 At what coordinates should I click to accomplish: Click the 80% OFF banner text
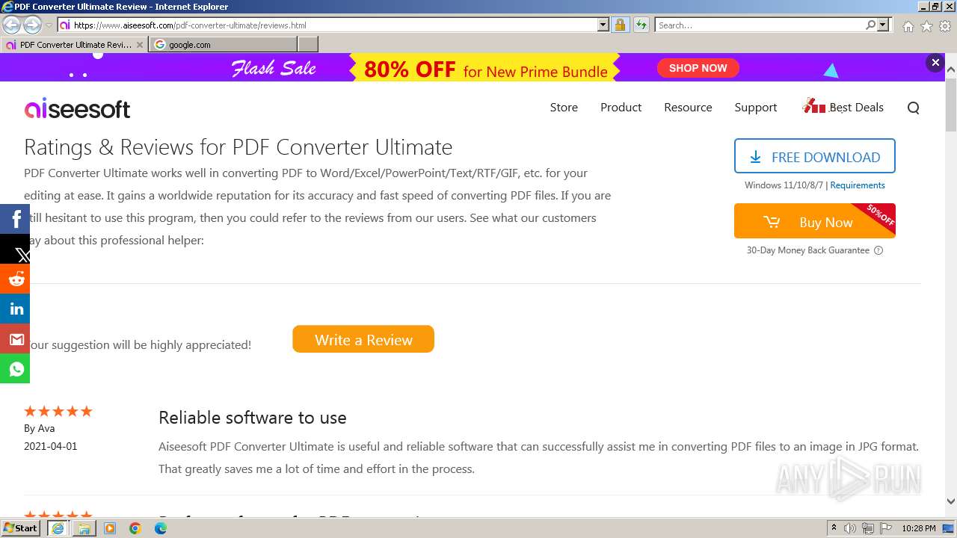[x=410, y=69]
